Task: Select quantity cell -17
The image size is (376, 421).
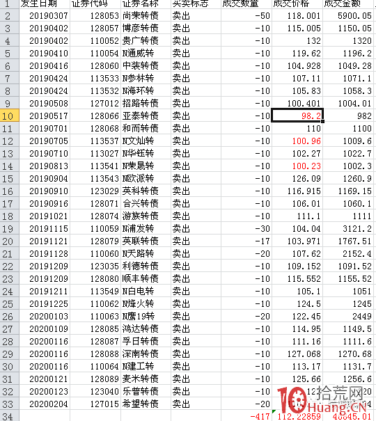Action: [246, 241]
